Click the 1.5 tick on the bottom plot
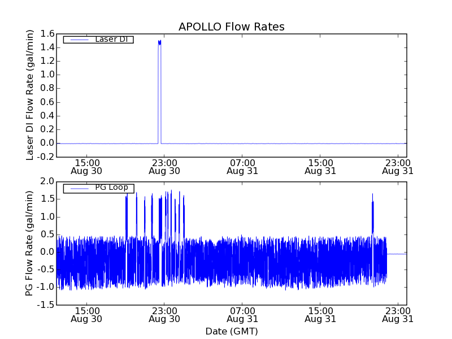Viewport: 452px width, 339px height. (x=47, y=199)
